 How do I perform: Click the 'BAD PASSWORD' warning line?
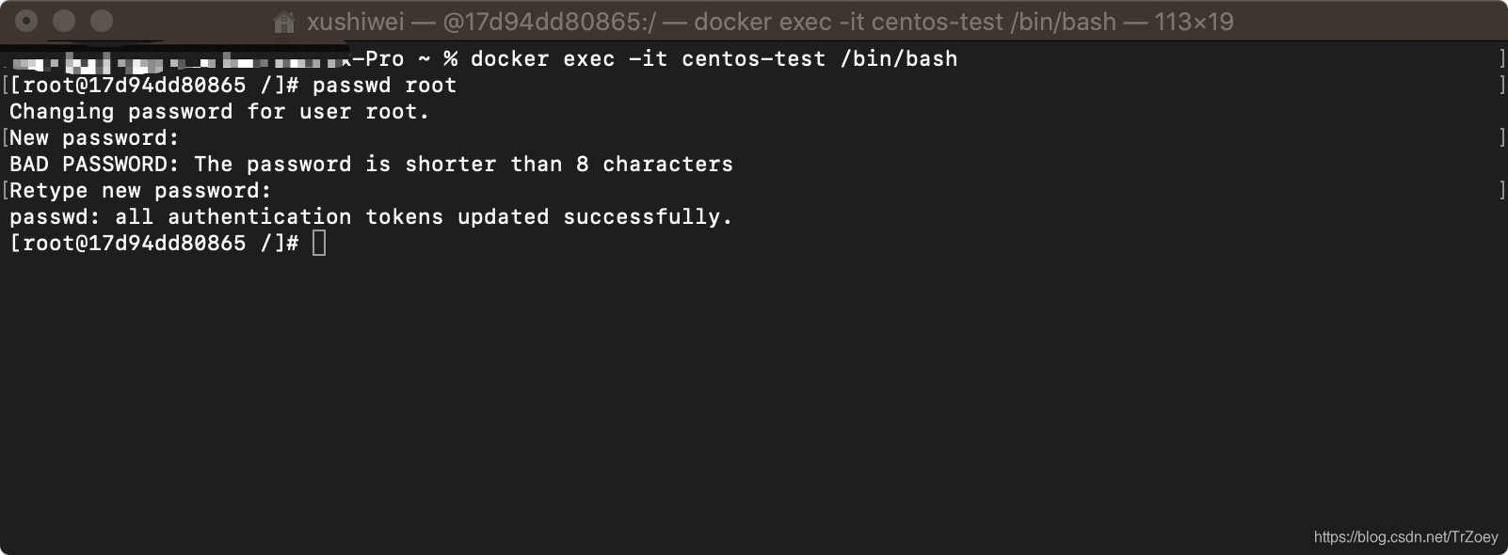coord(370,164)
